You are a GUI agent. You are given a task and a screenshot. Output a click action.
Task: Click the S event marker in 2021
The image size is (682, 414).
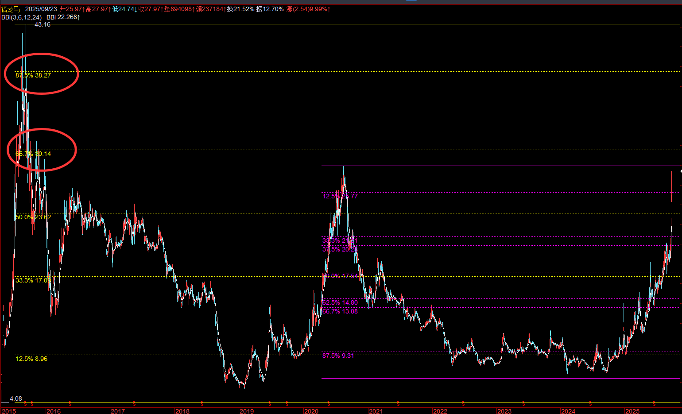tap(398, 403)
